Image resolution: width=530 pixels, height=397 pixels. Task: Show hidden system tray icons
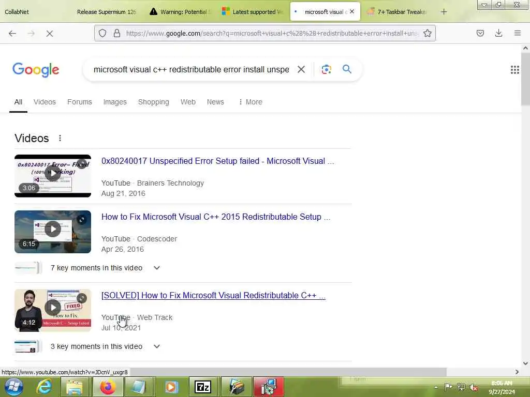pyautogui.click(x=436, y=387)
